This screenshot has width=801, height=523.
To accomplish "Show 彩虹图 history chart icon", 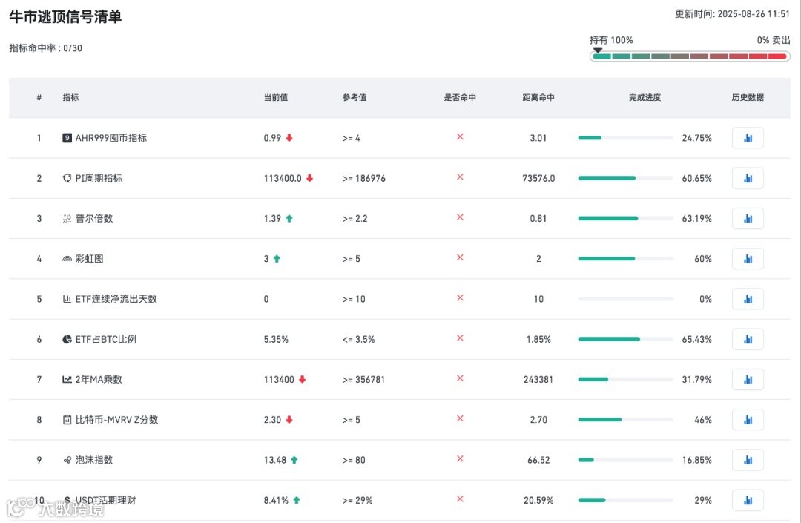I will [x=748, y=259].
